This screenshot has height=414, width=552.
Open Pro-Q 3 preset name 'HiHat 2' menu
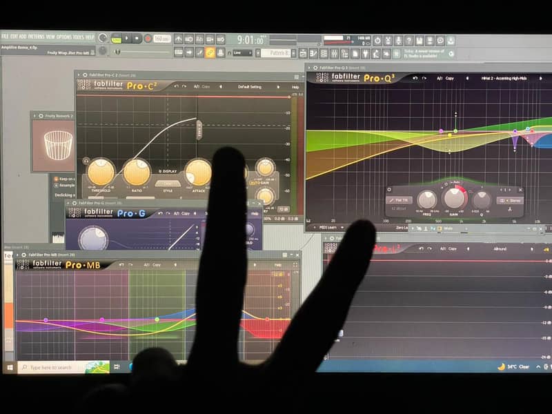tap(504, 78)
